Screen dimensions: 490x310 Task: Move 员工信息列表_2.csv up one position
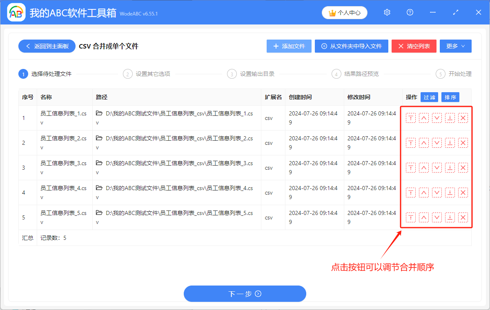[x=424, y=143]
